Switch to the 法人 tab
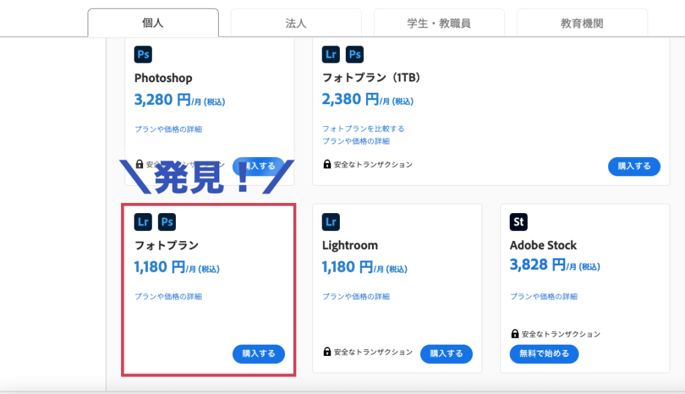Image resolution: width=685 pixels, height=394 pixels. (x=296, y=23)
